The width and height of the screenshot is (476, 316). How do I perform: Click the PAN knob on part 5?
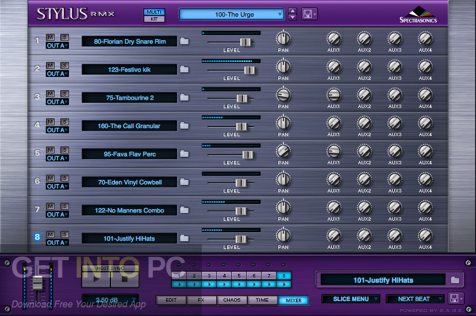click(283, 151)
